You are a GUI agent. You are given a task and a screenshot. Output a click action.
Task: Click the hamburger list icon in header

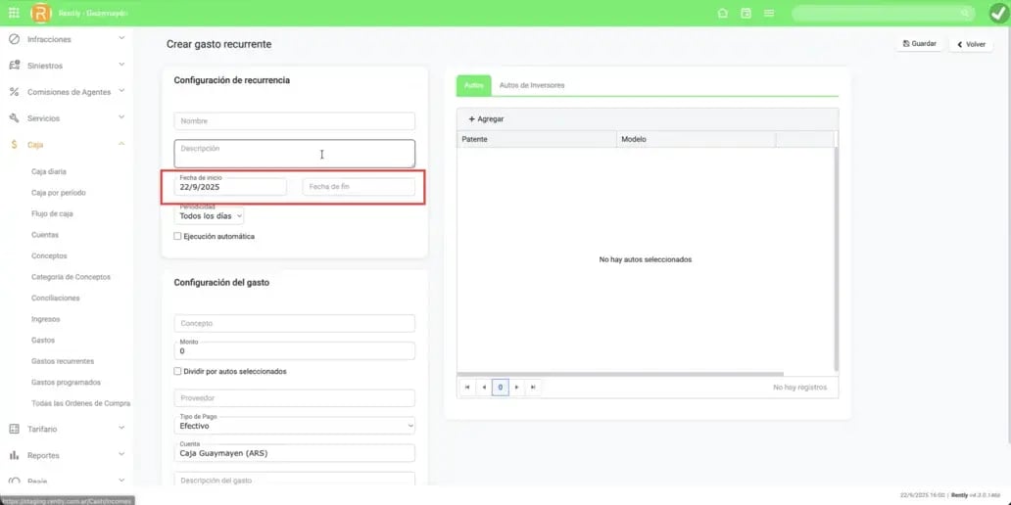tap(769, 14)
